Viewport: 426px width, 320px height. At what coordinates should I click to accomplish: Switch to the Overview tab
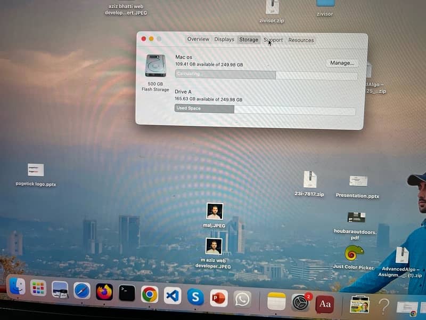198,39
